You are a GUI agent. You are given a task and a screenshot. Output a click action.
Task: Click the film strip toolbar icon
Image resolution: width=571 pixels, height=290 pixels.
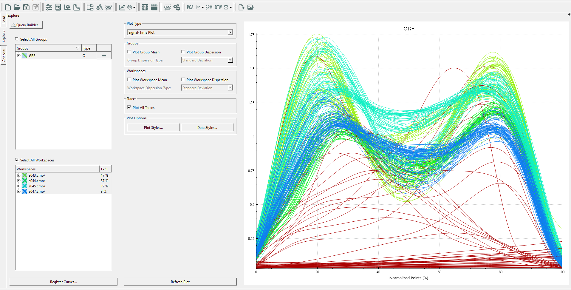[145, 7]
